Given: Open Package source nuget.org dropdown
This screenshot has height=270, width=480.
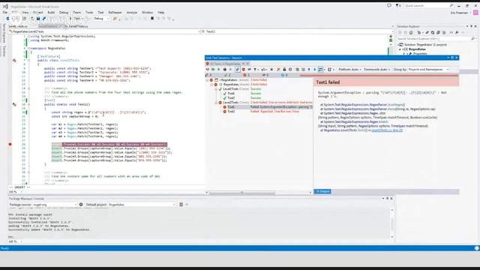Looking at the screenshot, I should 55,205.
